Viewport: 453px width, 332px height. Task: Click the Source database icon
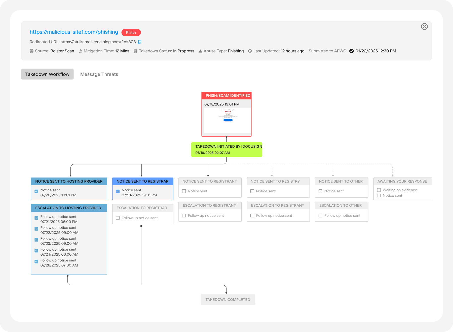(x=32, y=51)
